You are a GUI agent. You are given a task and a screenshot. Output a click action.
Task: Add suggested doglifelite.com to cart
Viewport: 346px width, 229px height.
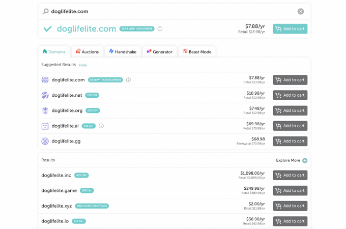pos(290,80)
